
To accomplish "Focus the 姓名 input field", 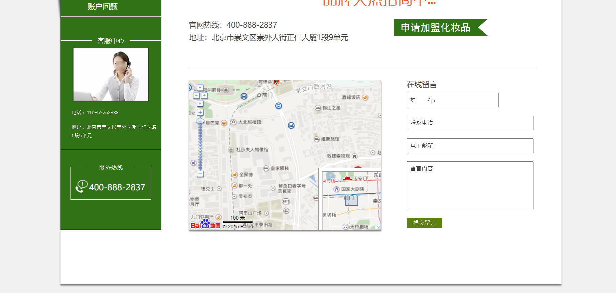I will 453,100.
